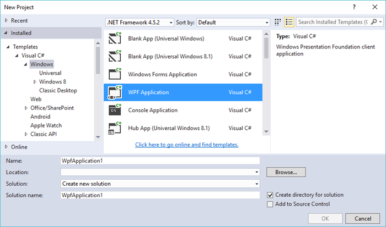Open the .NET Framework version dropdown
The width and height of the screenshot is (386, 227).
click(x=140, y=23)
